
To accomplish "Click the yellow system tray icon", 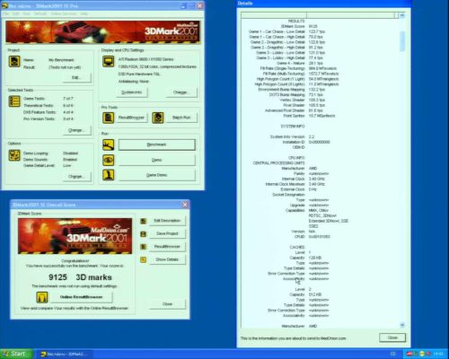I will [x=422, y=354].
